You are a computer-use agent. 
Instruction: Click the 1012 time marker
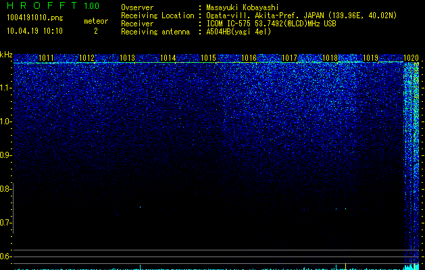coord(86,58)
